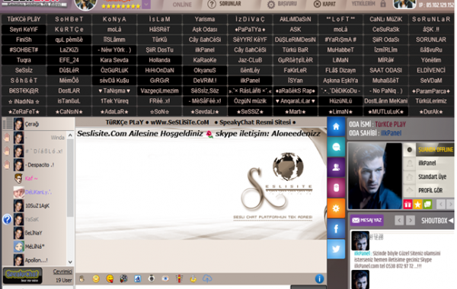Toggle the ŞUANDA OFFLINE status indicator

428,150
